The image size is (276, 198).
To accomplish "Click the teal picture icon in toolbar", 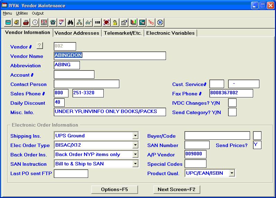I will click(142, 23).
